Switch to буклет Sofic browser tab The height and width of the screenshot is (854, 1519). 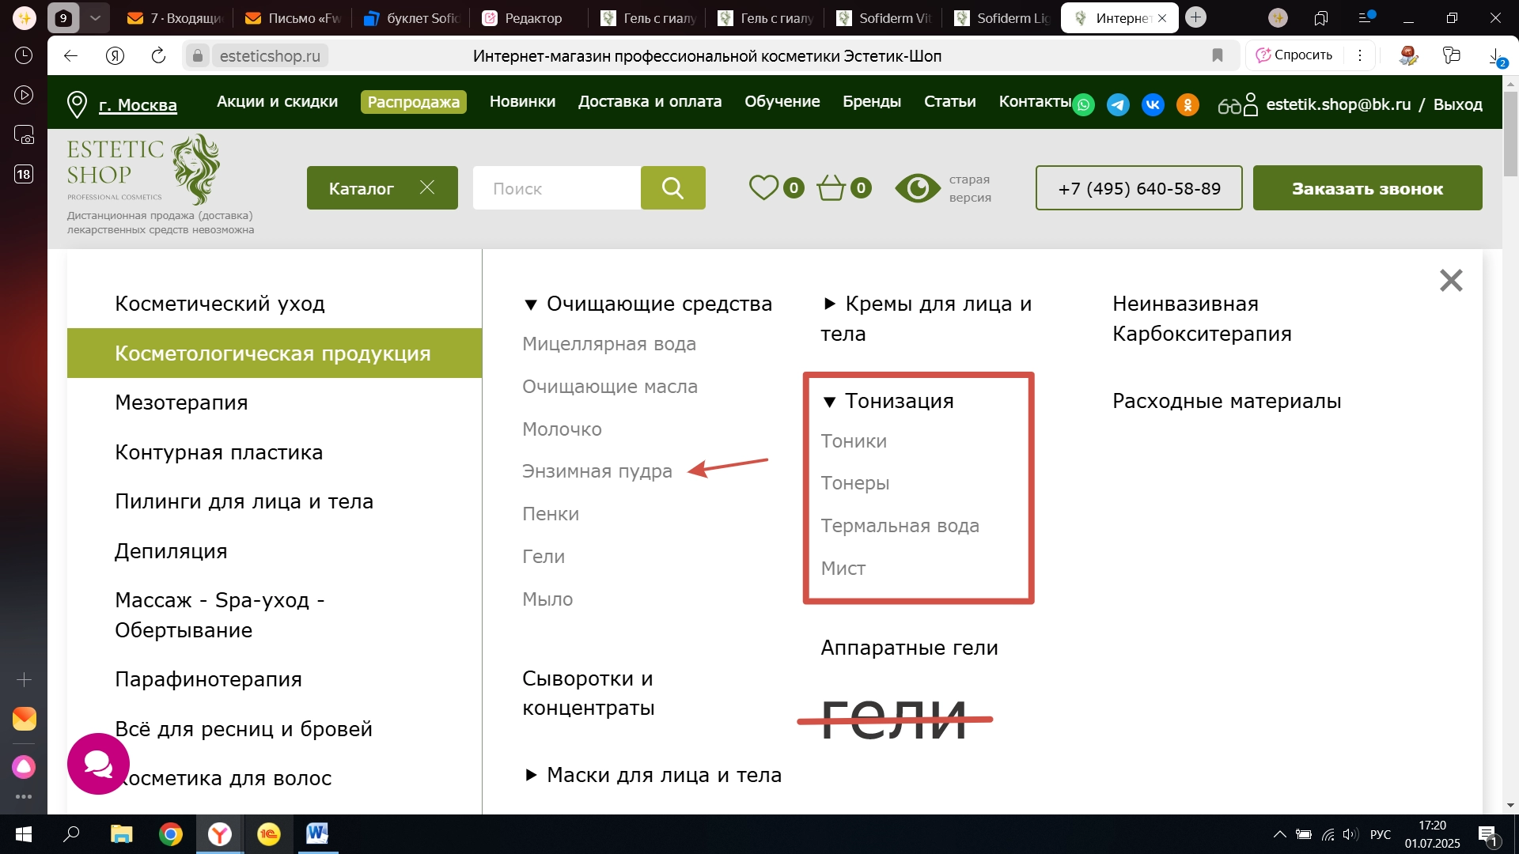pyautogui.click(x=411, y=17)
